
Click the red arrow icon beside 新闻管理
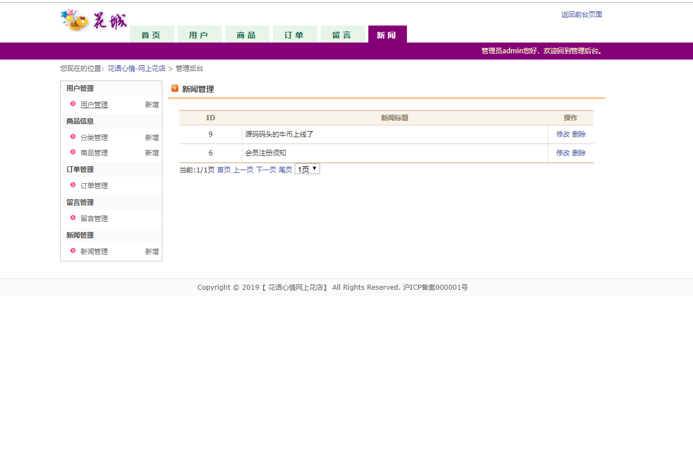[x=72, y=251]
